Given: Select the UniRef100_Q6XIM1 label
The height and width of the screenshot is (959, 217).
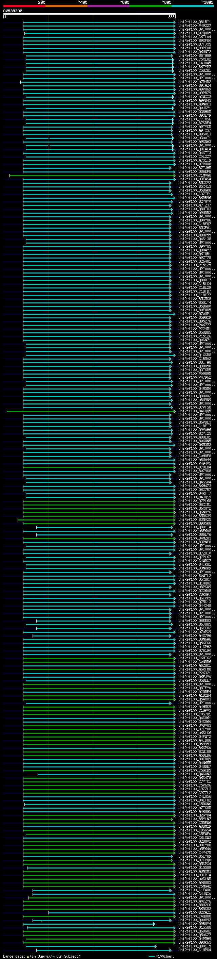Looking at the screenshot, I should pyautogui.click(x=195, y=505).
